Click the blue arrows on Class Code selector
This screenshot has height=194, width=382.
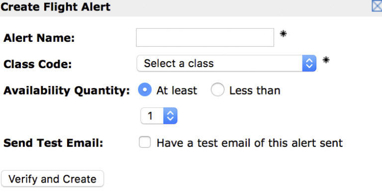click(309, 63)
